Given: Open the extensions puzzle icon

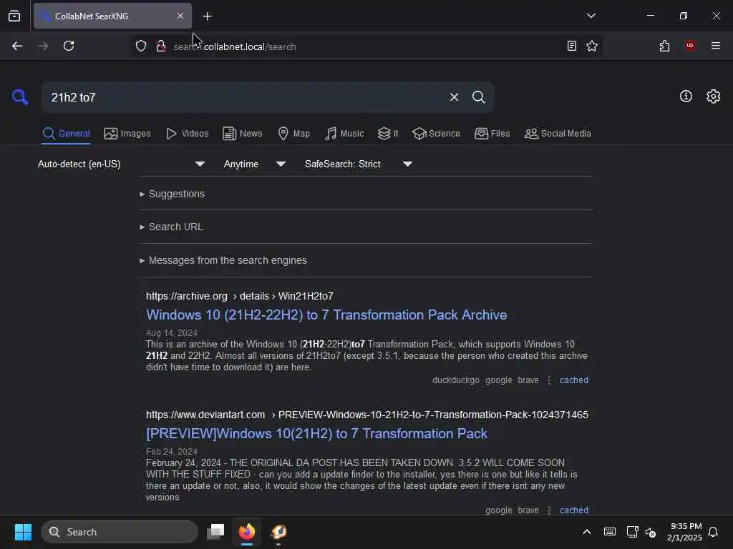Looking at the screenshot, I should click(664, 46).
